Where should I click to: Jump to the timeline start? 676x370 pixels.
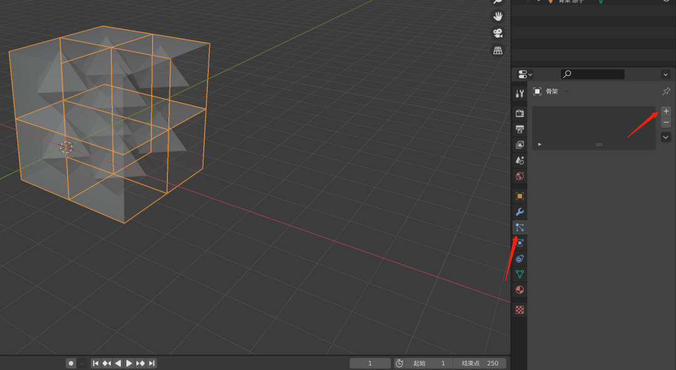[x=96, y=363]
